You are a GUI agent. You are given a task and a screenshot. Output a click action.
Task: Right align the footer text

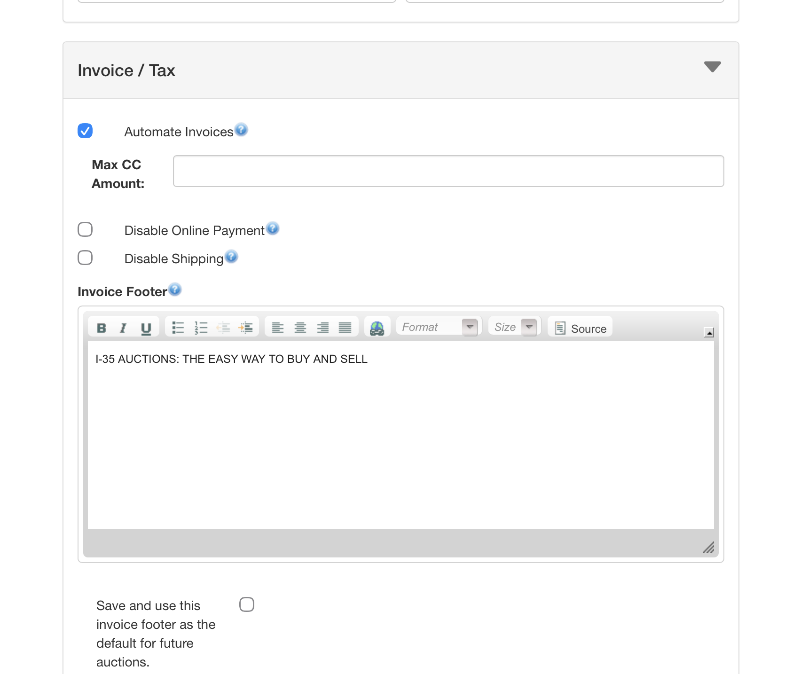coord(322,328)
